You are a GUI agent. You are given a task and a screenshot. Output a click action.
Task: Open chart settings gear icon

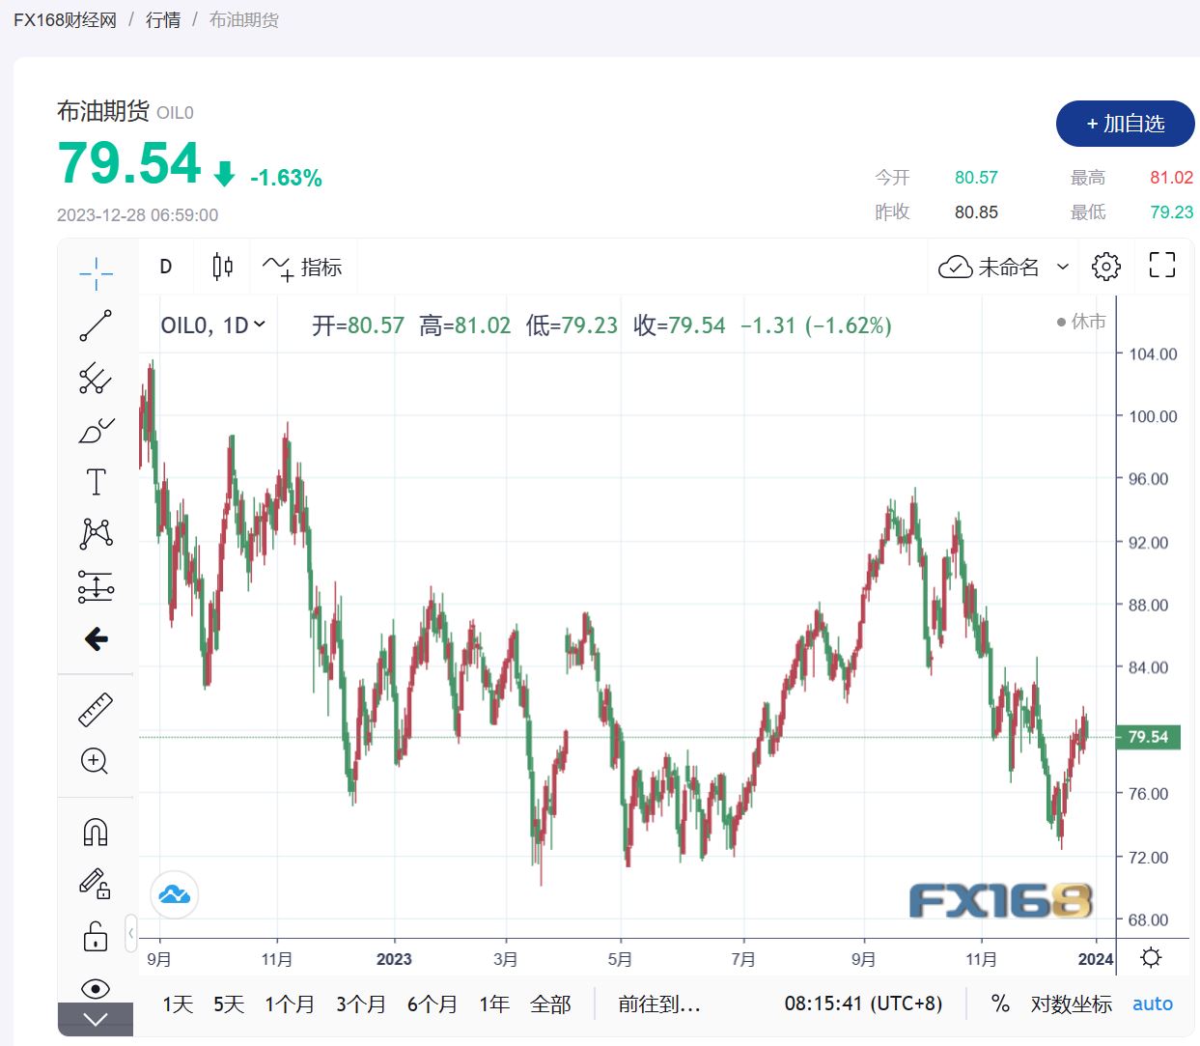[x=1105, y=267]
